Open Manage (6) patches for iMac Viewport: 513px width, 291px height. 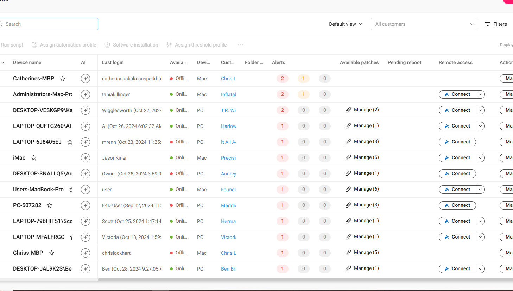[x=362, y=157]
